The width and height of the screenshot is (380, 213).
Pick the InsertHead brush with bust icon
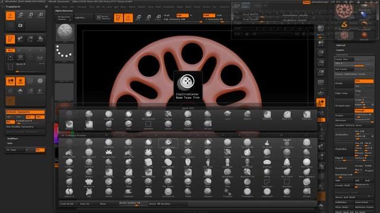pos(227,163)
